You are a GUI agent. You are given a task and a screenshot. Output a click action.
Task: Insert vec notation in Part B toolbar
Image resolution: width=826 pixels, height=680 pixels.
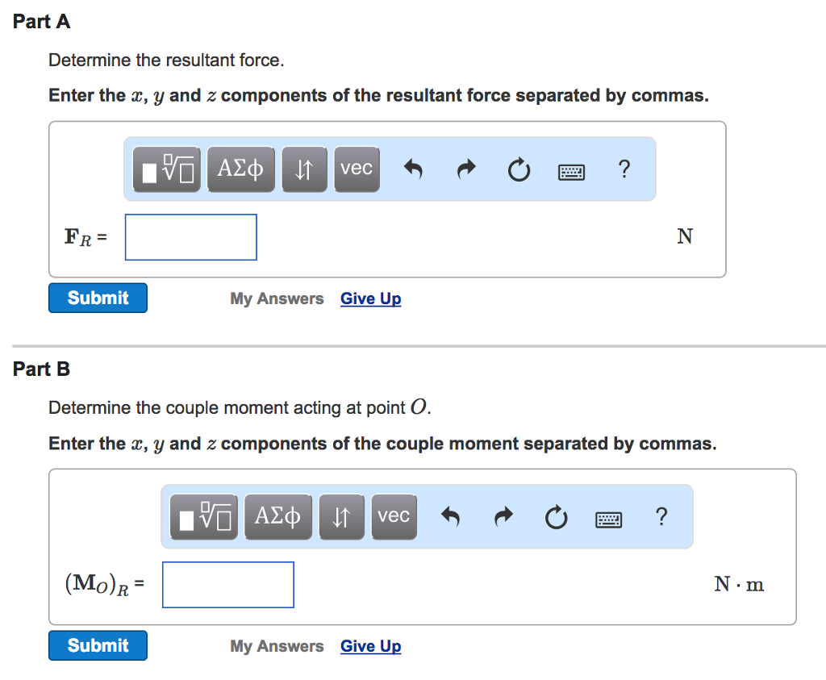(x=394, y=517)
